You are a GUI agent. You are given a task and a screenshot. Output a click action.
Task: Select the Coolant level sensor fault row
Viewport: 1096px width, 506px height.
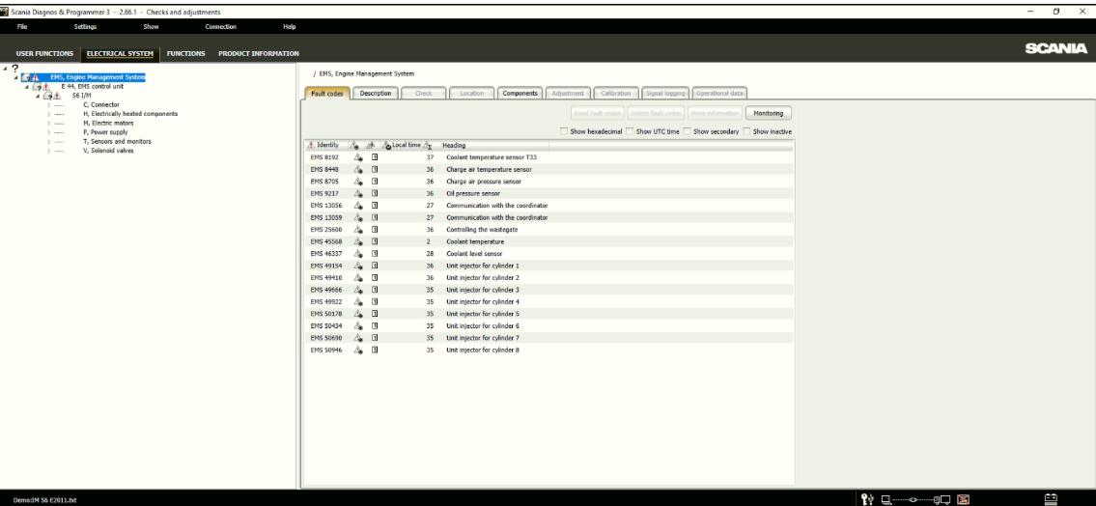point(548,254)
